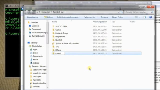Image resolution: width=160 pixels, height=90 pixels.
Task: Sort by the Name column header
Action: tap(54, 22)
